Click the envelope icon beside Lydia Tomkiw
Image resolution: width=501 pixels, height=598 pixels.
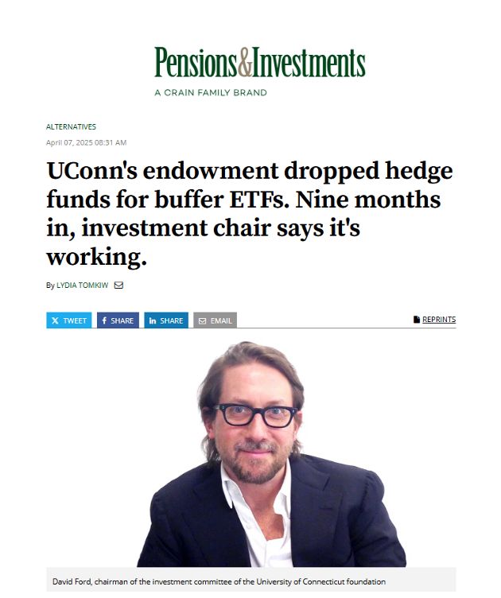pyautogui.click(x=118, y=285)
